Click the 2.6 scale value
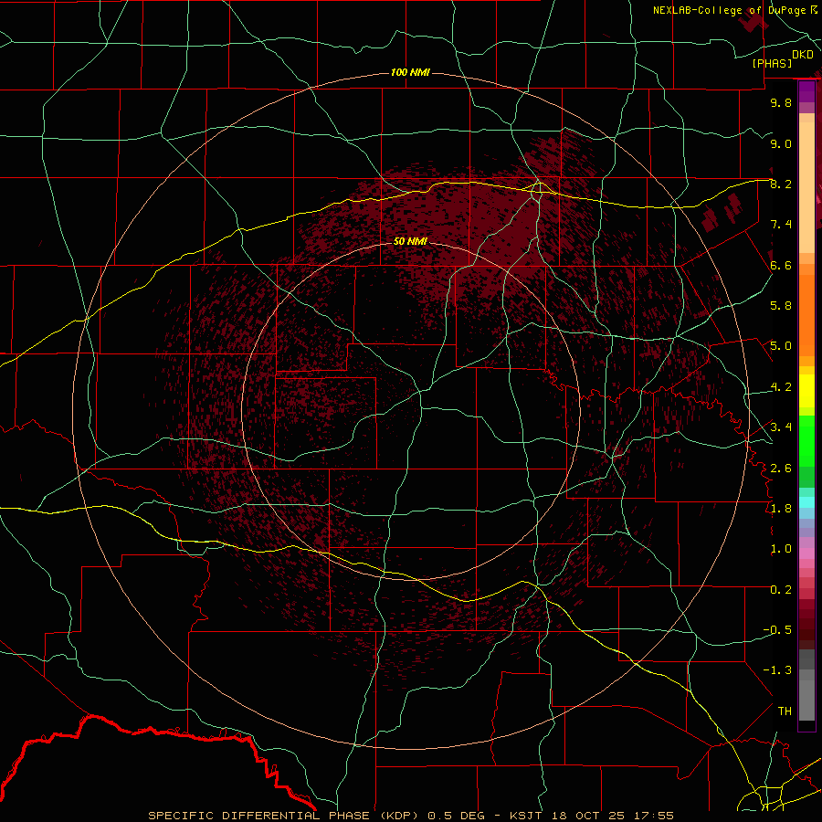This screenshot has width=822, height=822. click(781, 468)
